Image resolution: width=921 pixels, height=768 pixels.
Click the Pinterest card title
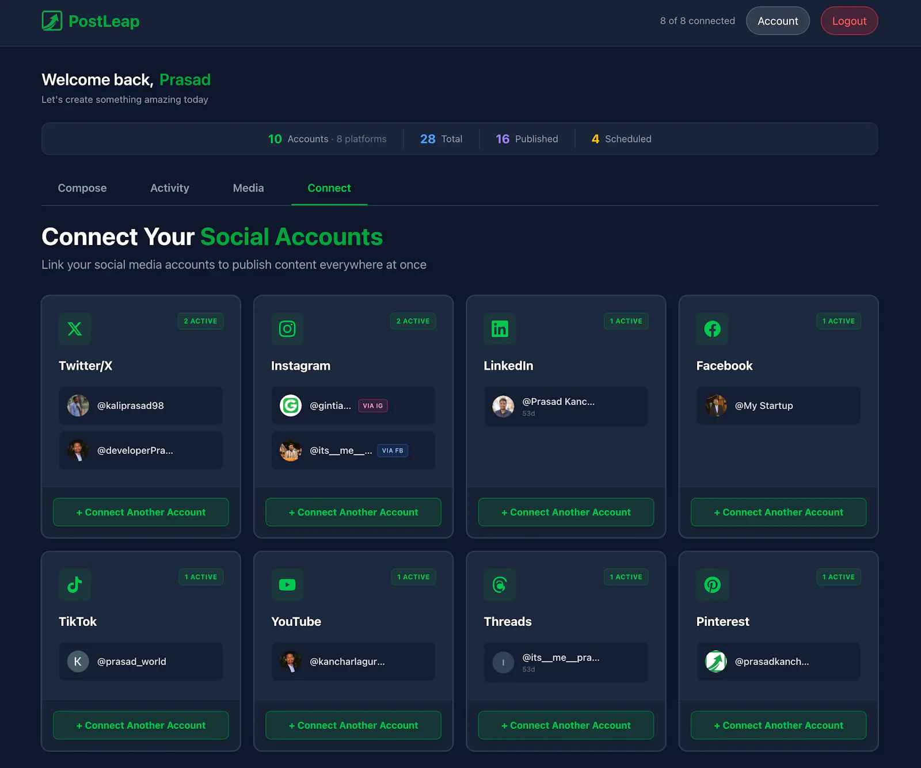722,622
